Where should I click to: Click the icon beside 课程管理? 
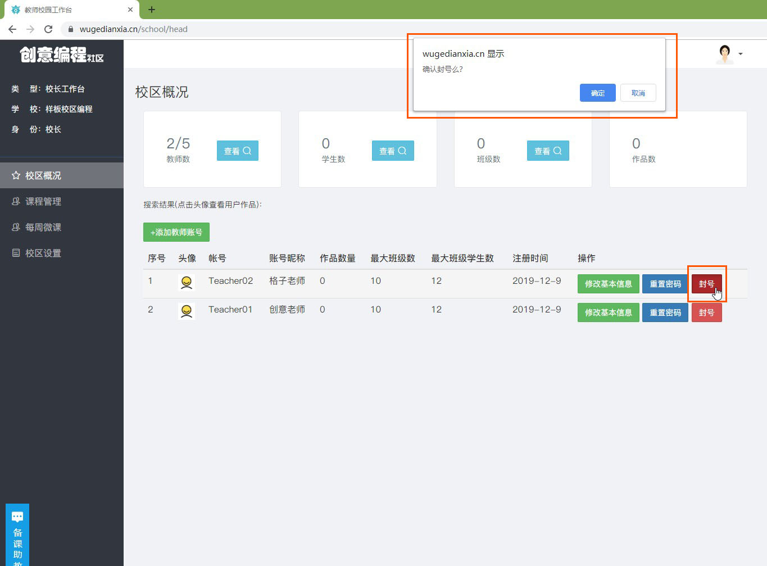tap(16, 201)
